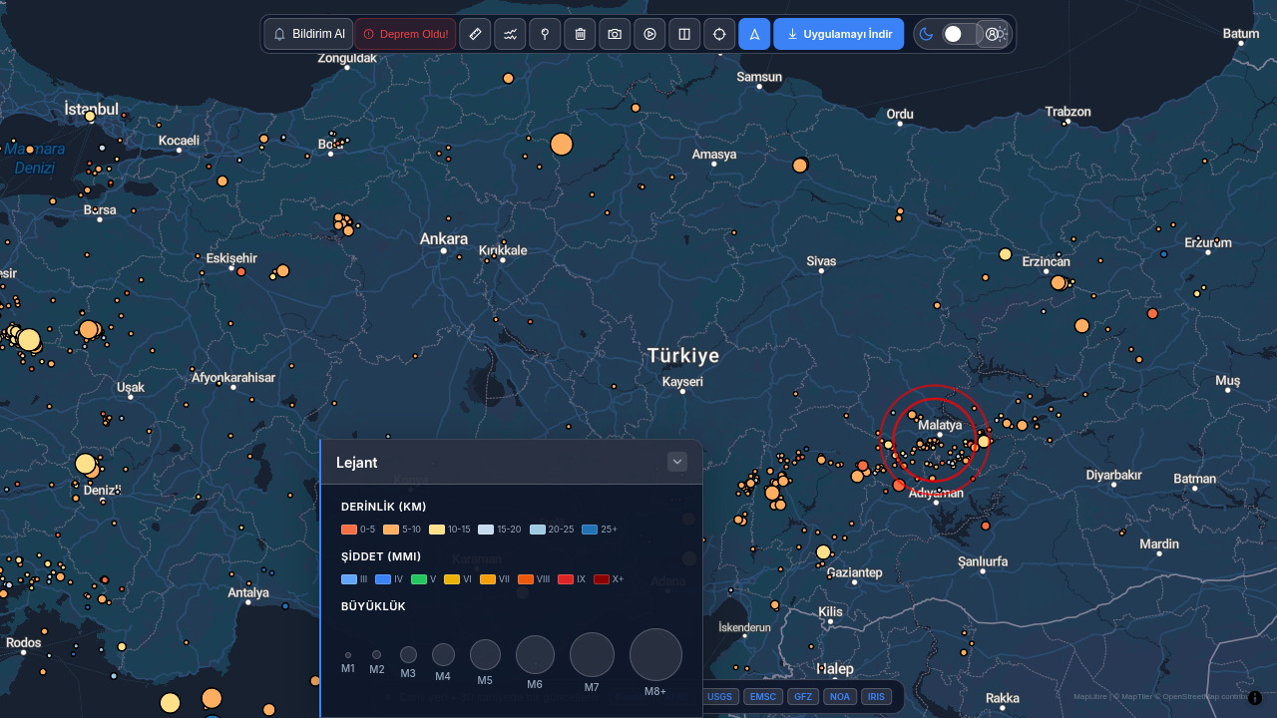Click the Diyarbakır city label
Screen dimensions: 1277x718
pyautogui.click(x=1113, y=475)
